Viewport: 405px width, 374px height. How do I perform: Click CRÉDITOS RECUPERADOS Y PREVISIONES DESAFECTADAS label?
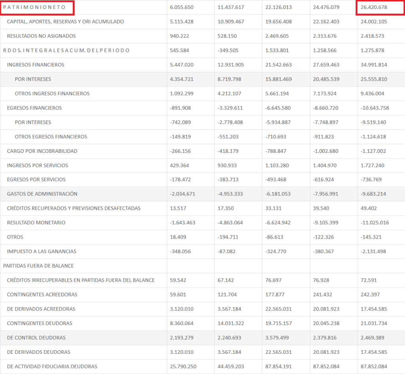tap(74, 209)
